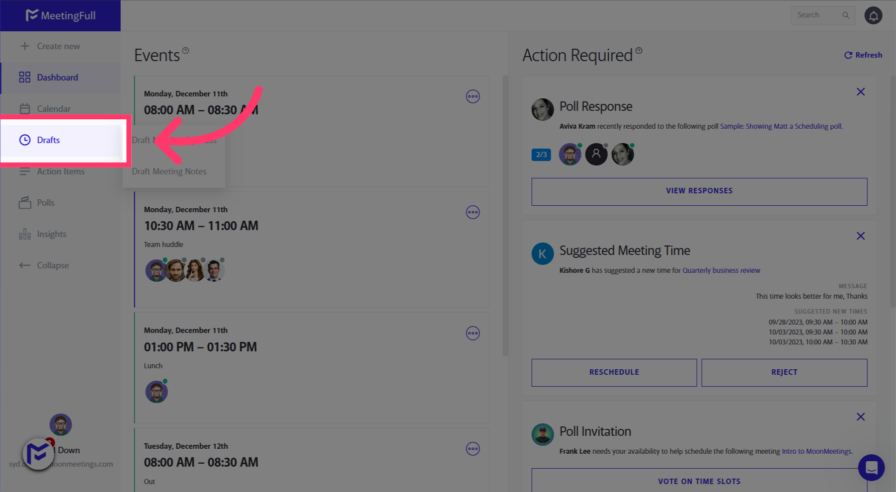Click Aviva Kram's avatar in Poll Response
Image resolution: width=896 pixels, height=492 pixels.
pos(543,109)
